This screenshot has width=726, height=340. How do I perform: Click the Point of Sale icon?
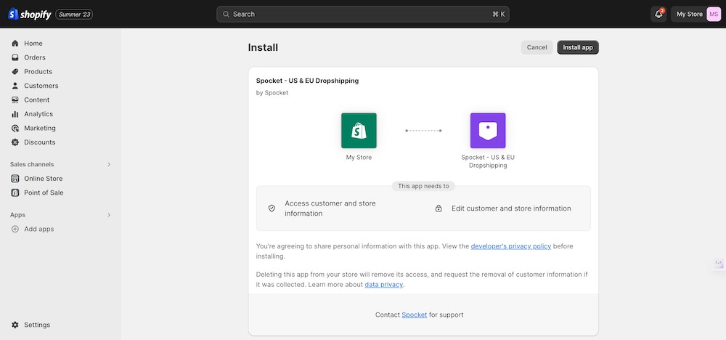pyautogui.click(x=15, y=193)
